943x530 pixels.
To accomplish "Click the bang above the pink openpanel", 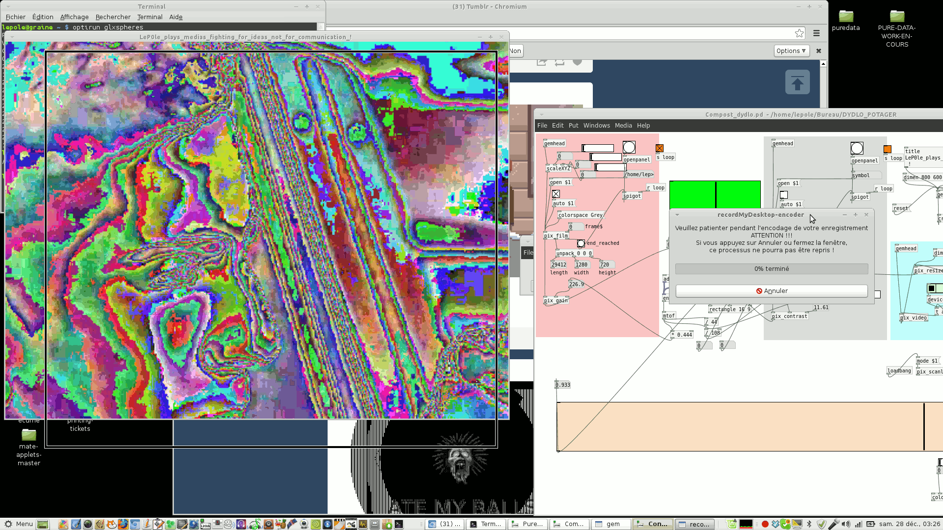I will pyautogui.click(x=629, y=147).
